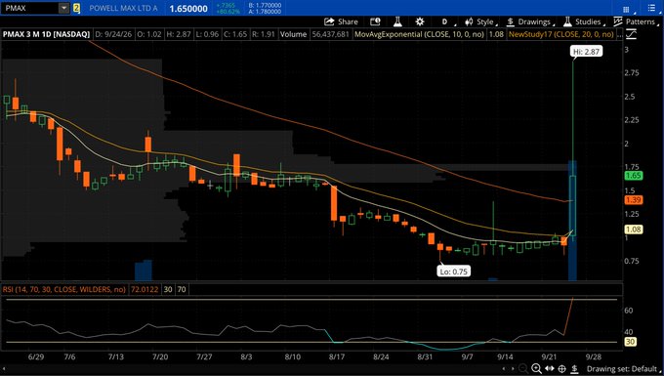
Task: Open the Drawings dropdown menu
Action: [531, 21]
